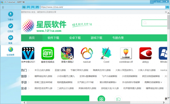Open the 英雄训练师九游版 link
Viewport: 170px width, 104px height.
click(x=87, y=88)
